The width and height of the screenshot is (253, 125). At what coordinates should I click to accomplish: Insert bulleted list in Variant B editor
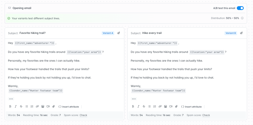(x=149, y=107)
